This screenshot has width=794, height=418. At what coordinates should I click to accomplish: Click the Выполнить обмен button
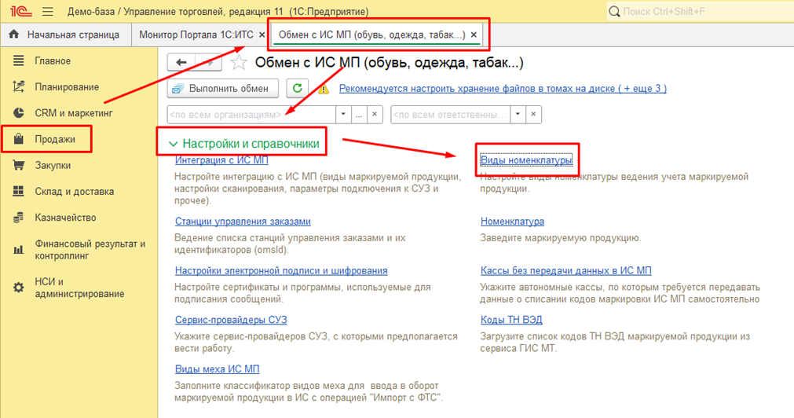[x=223, y=88]
